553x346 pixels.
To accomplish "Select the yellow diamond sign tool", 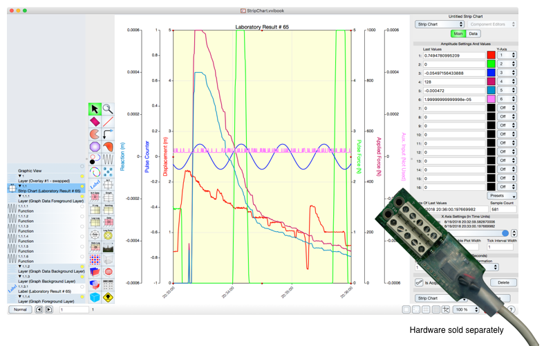I will [108, 298].
